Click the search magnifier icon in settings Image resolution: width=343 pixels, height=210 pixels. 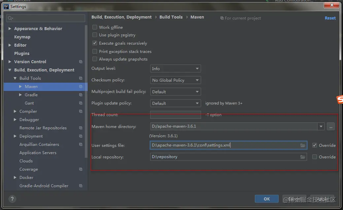[10, 18]
